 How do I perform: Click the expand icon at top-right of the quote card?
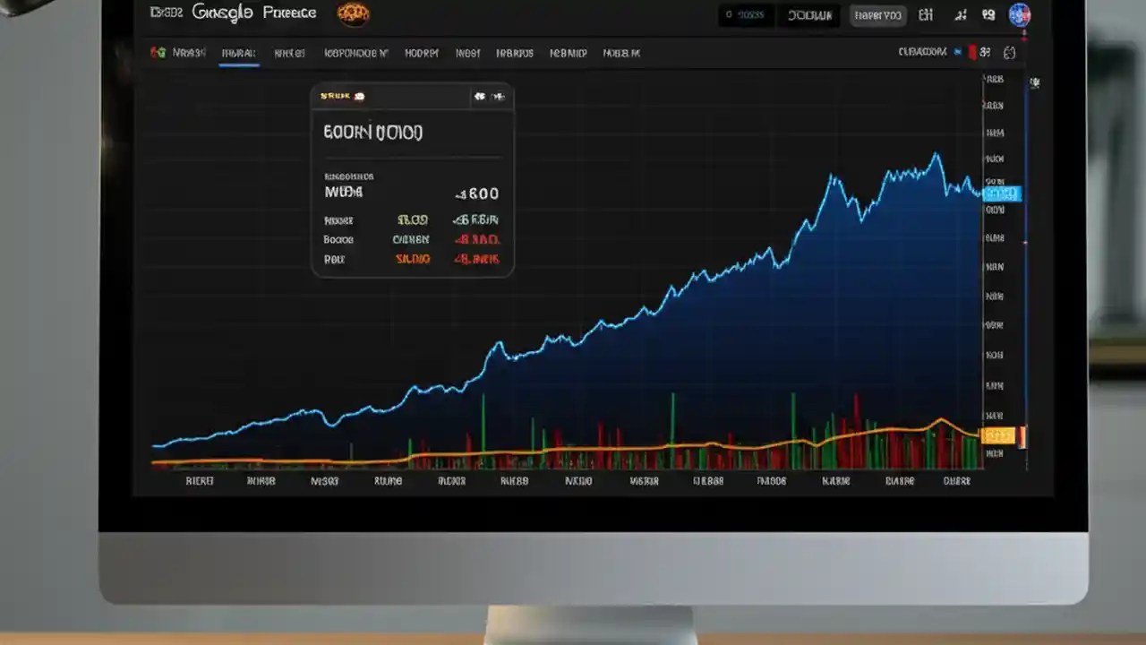pyautogui.click(x=480, y=97)
